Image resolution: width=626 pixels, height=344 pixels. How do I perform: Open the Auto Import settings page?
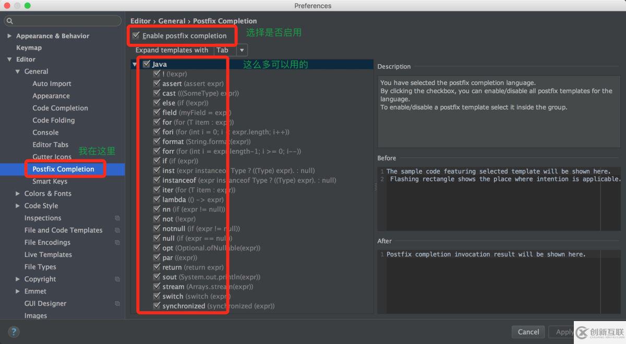[x=52, y=84]
